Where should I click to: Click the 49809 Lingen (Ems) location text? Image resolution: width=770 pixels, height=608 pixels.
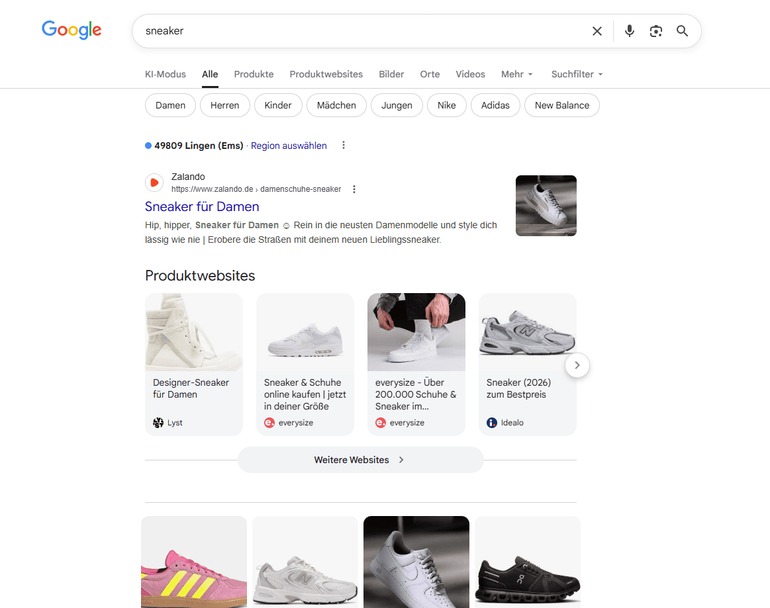[199, 146]
